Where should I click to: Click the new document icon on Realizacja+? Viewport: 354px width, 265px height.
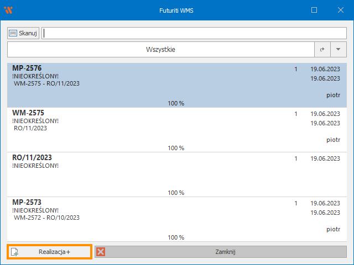15,252
